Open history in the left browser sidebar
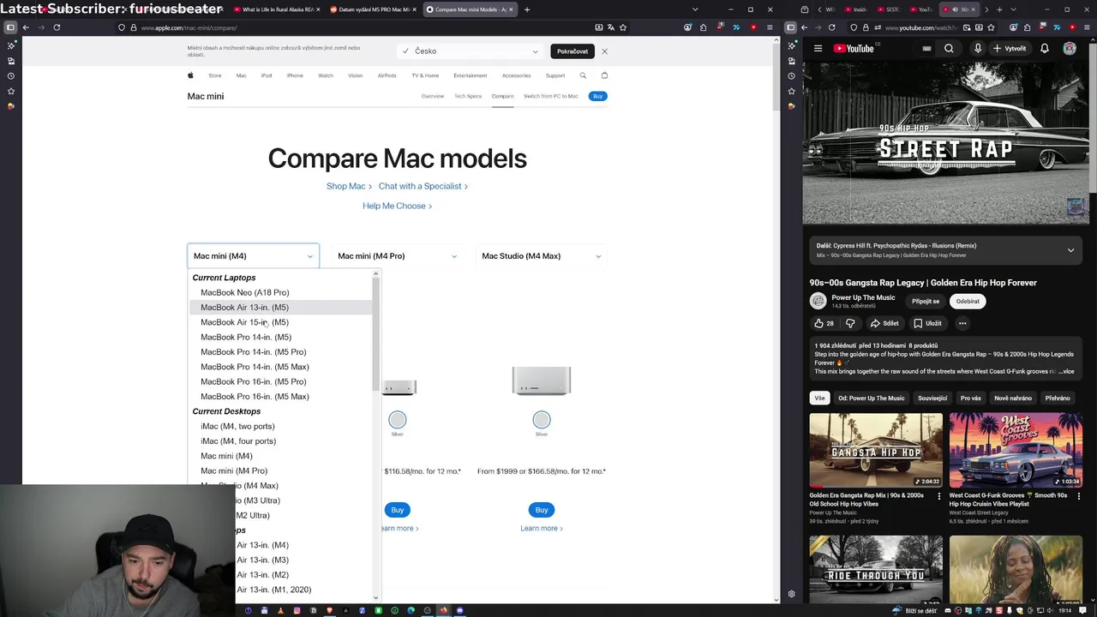Image resolution: width=1097 pixels, height=617 pixels. (10, 76)
